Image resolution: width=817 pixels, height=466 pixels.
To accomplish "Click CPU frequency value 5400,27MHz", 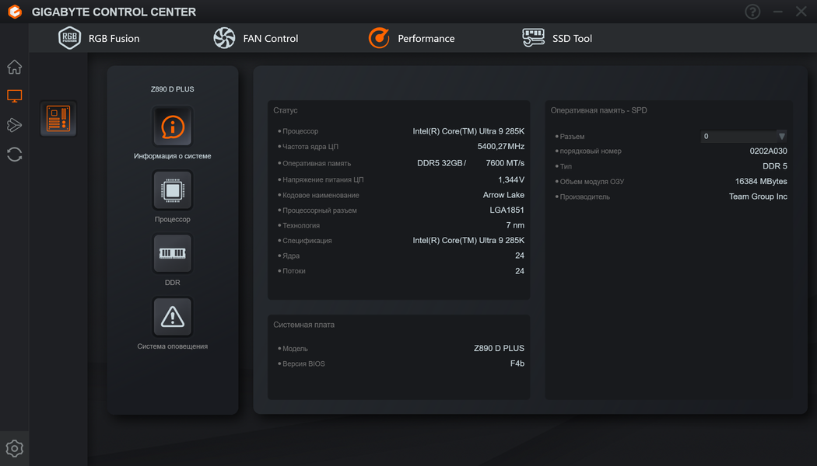I will click(x=501, y=147).
